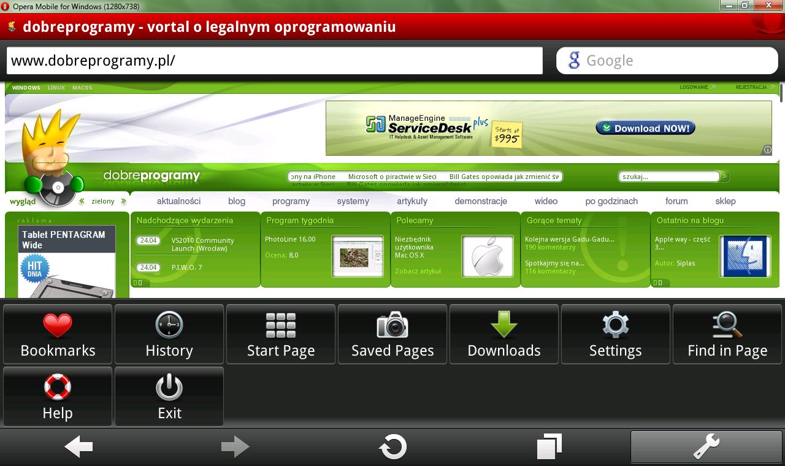Open the aktualności menu
The image size is (785, 466).
[178, 201]
